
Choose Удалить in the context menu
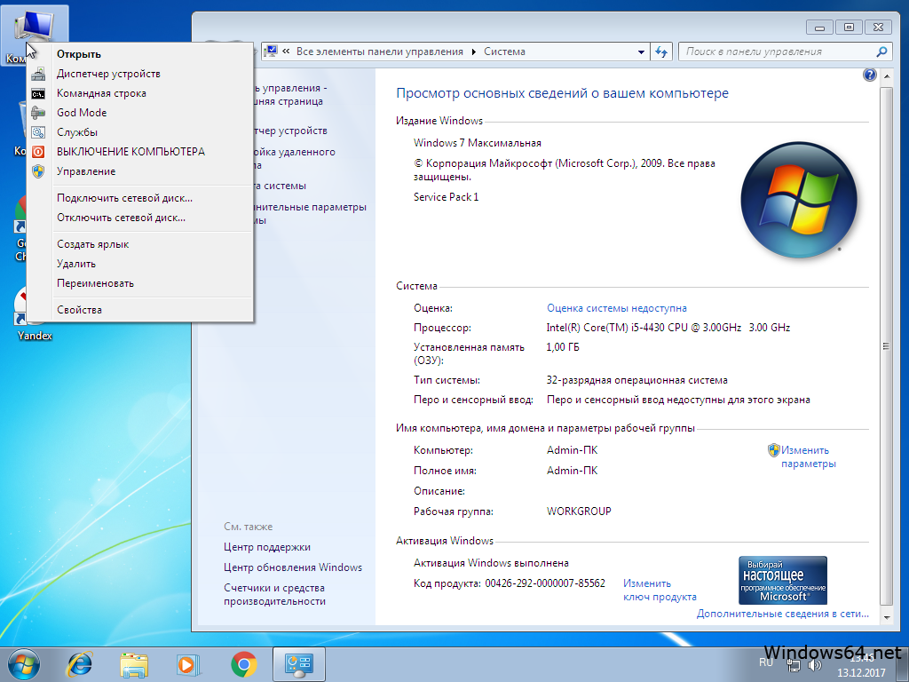point(139,263)
